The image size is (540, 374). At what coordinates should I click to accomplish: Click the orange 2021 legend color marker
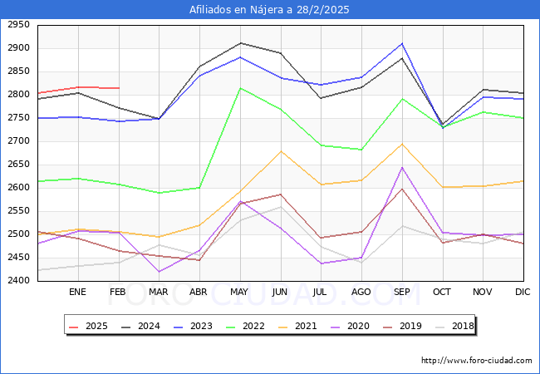click(x=283, y=327)
